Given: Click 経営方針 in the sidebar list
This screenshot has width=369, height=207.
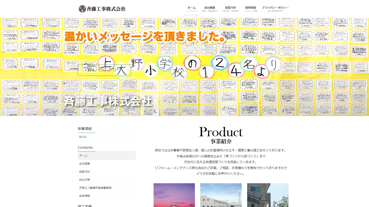Looking at the screenshot, I should (85, 172).
